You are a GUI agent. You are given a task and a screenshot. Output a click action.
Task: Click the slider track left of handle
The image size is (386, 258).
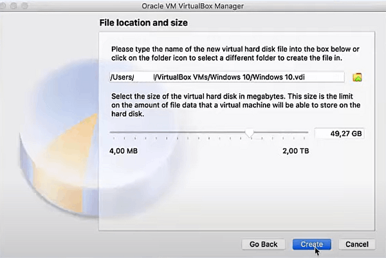pos(180,133)
